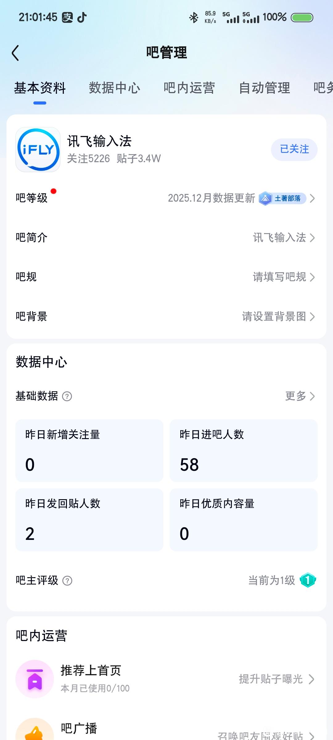This screenshot has width=333, height=740.
Task: Expand 吧规 row chevron
Action: pos(312,277)
